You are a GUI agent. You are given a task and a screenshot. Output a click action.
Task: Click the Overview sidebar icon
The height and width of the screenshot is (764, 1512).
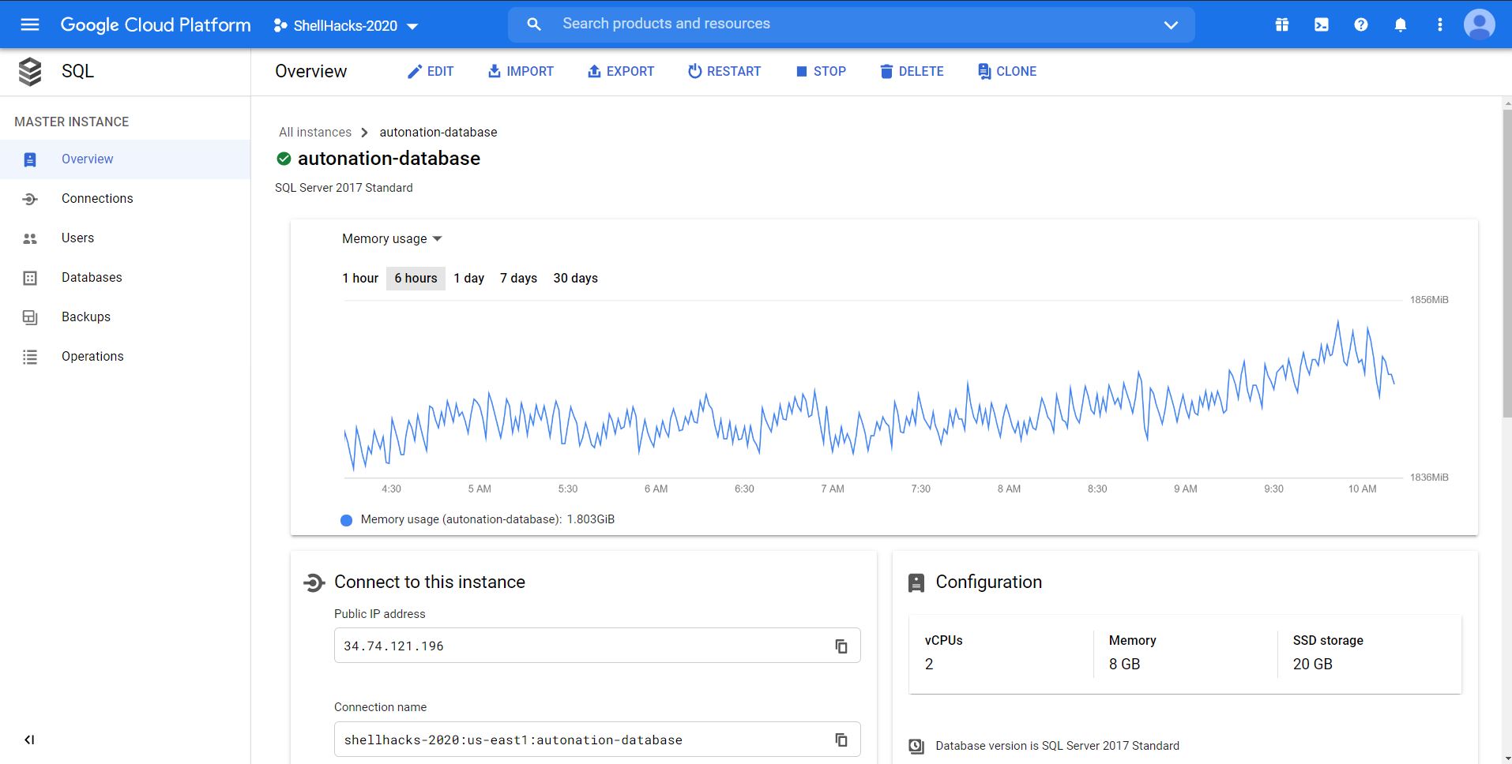click(x=30, y=159)
